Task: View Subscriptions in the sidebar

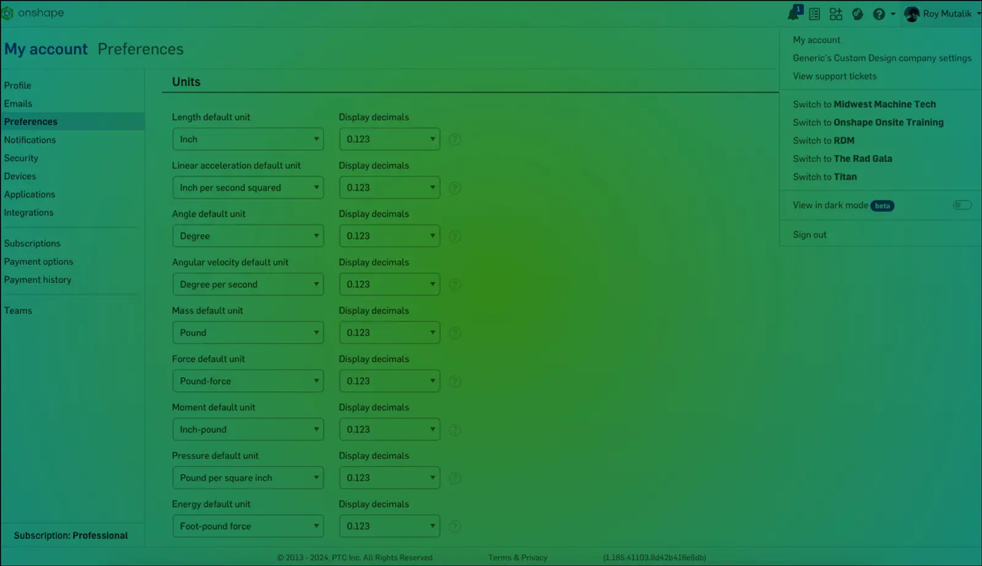Action: point(33,243)
